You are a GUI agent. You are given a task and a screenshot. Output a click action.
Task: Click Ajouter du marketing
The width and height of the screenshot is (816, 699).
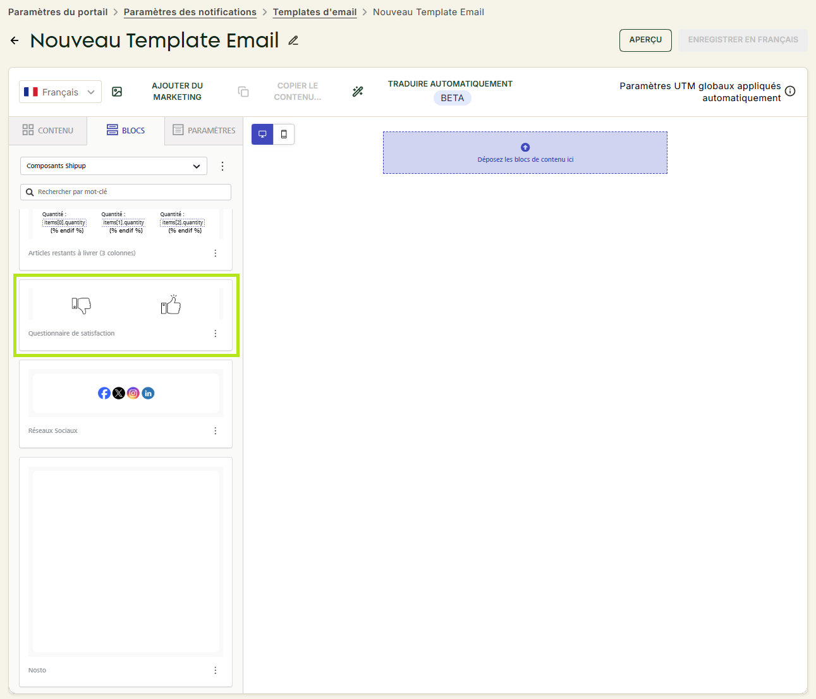click(x=178, y=92)
